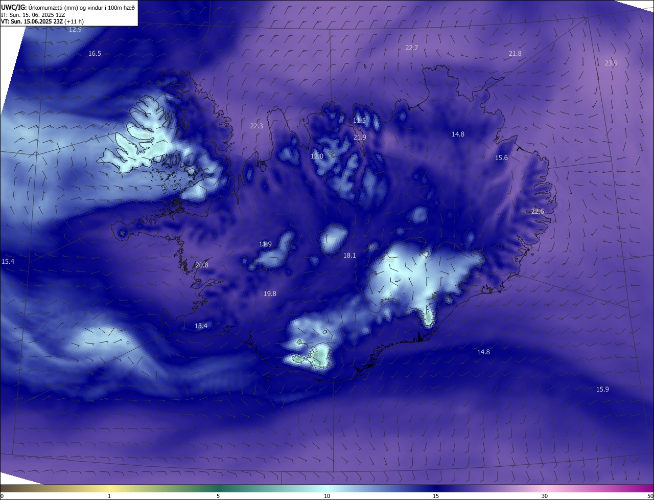654x500 pixels.
Task: Click the colour scale tick label 50
Action: click(649, 496)
